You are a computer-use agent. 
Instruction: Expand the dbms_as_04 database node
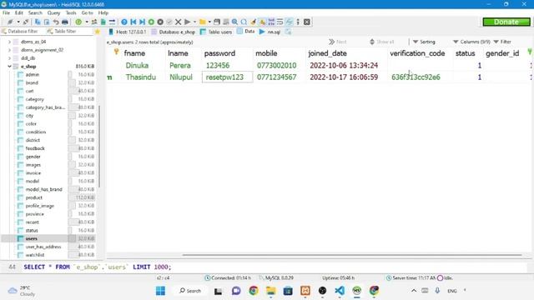(9, 42)
